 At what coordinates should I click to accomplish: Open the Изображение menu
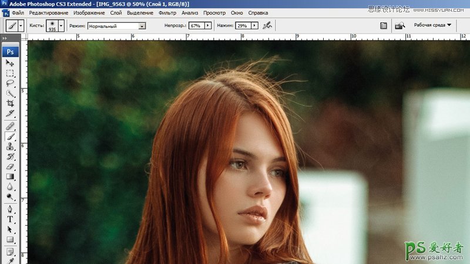tap(90, 12)
